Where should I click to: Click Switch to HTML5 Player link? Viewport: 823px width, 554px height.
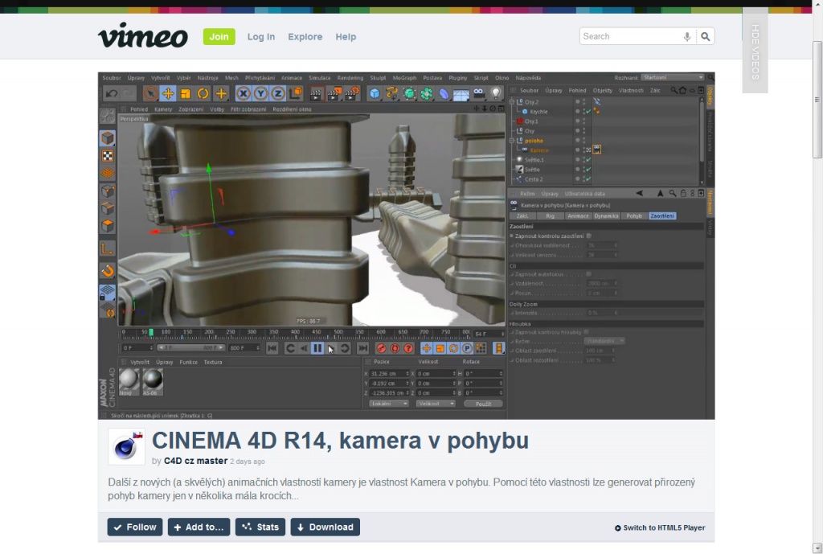tap(661, 527)
